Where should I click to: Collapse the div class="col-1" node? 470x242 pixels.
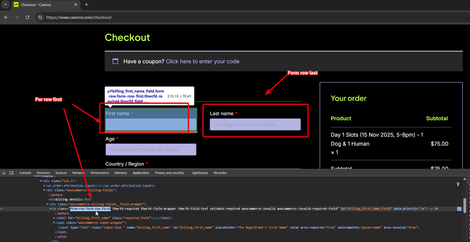click(x=41, y=181)
